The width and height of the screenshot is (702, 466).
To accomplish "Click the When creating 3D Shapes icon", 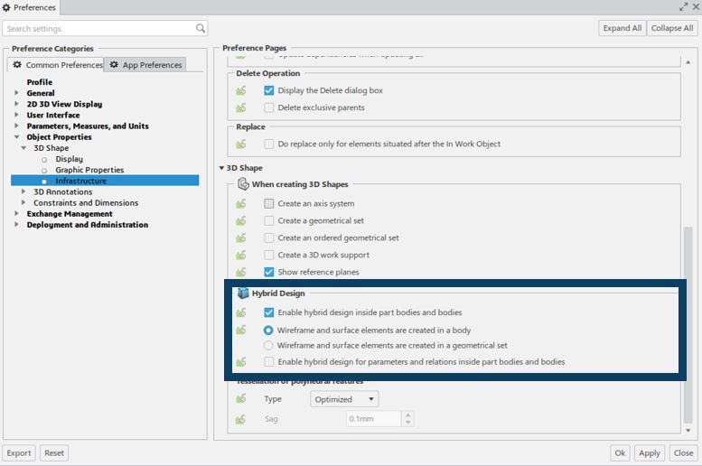I will tap(243, 184).
